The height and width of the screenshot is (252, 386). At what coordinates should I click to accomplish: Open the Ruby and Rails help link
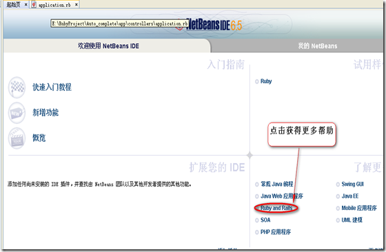[x=276, y=208]
